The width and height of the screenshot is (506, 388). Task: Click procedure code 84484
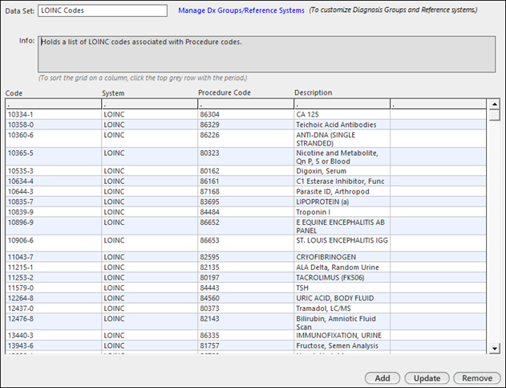tap(245, 212)
